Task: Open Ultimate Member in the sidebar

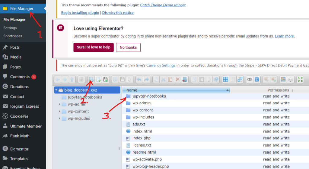Action: pos(26,126)
